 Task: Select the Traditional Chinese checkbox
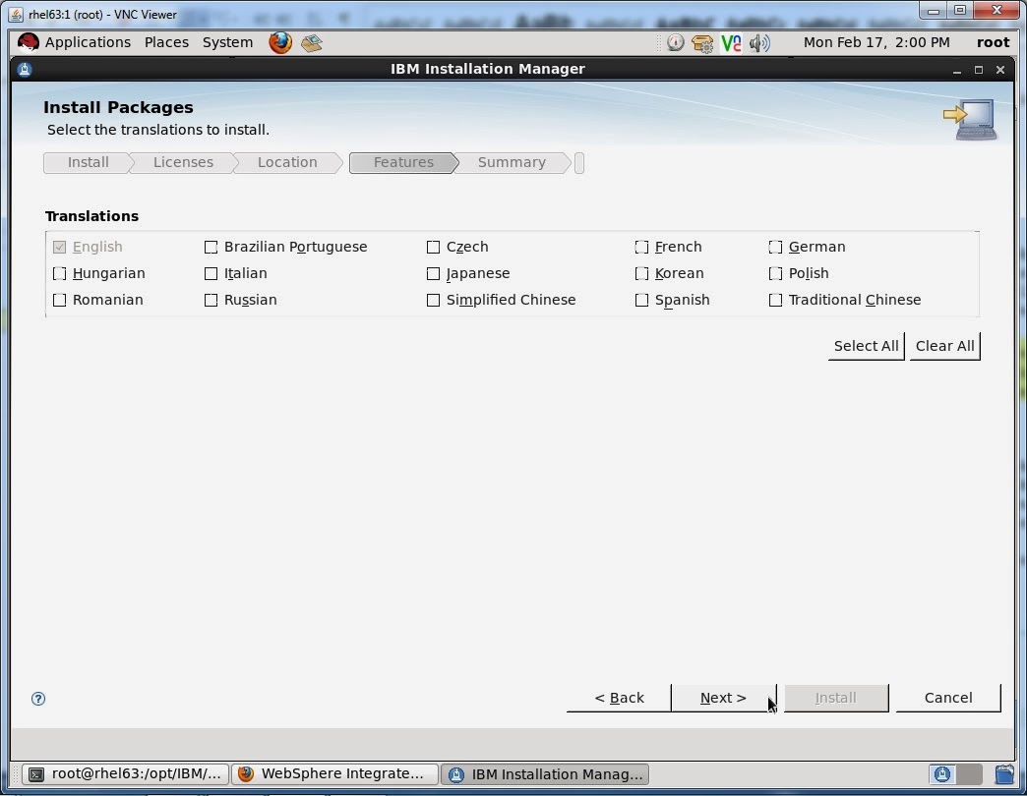point(775,300)
